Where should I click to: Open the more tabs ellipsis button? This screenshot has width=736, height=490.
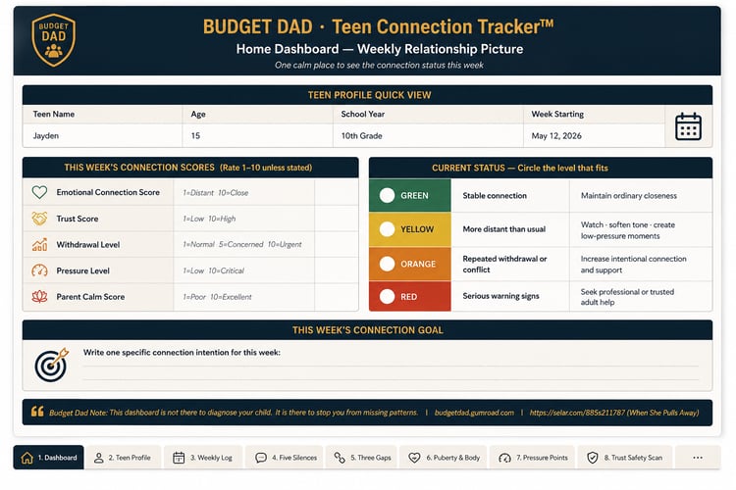[x=698, y=458]
